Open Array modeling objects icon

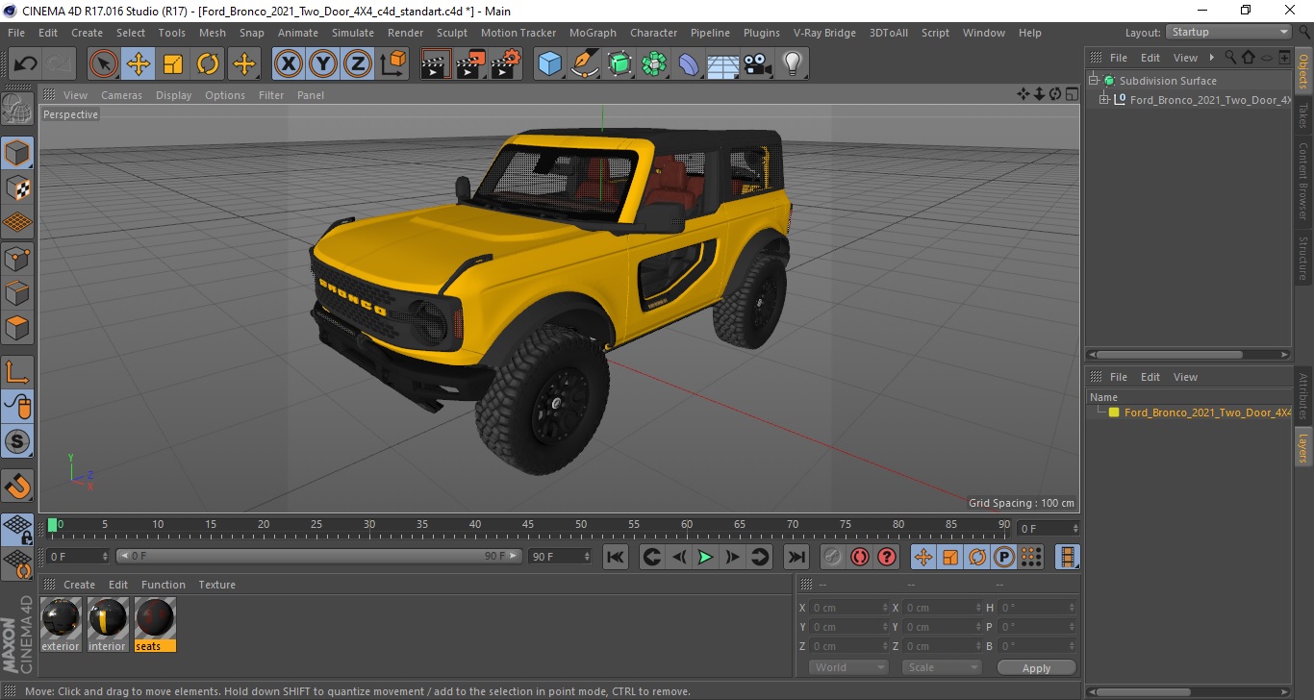[654, 64]
